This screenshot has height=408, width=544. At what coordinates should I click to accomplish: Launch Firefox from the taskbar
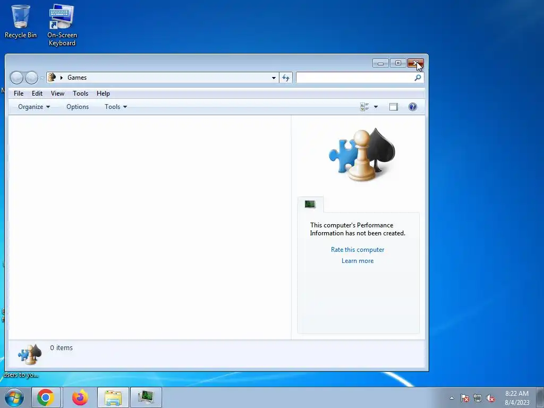pos(80,397)
